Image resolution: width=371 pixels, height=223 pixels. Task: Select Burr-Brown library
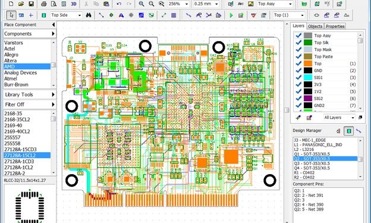tap(27, 84)
